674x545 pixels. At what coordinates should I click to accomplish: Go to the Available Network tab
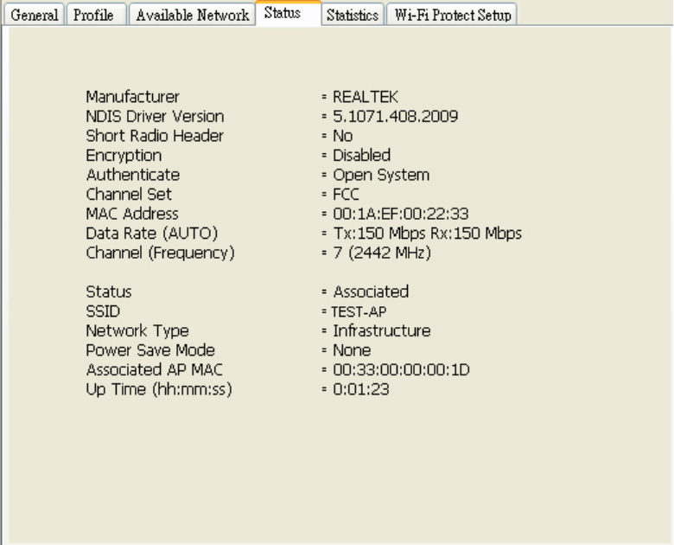point(191,16)
